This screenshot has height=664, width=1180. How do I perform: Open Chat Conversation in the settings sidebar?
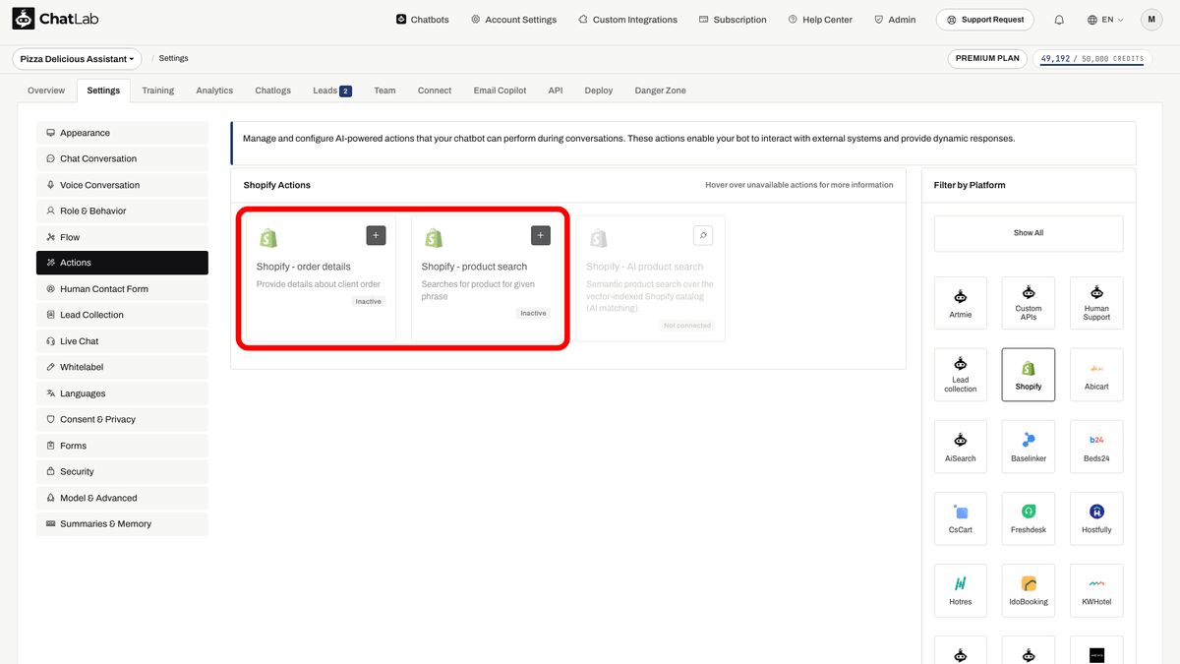[122, 158]
